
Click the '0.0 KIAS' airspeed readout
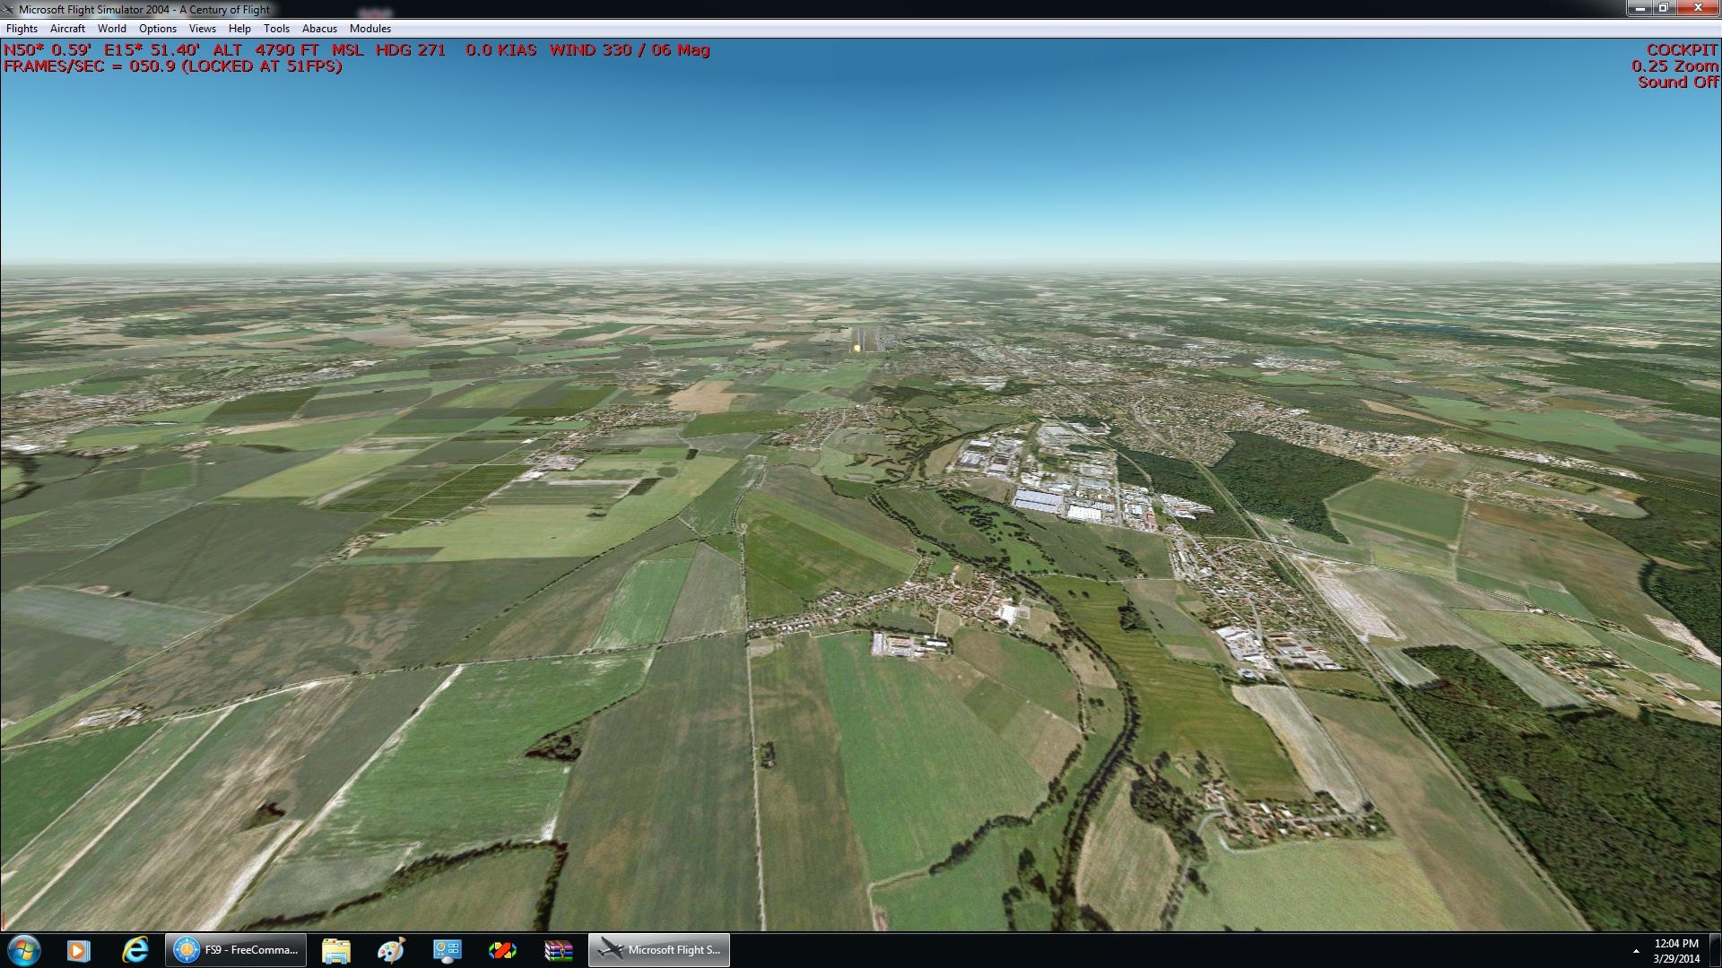pos(501,50)
